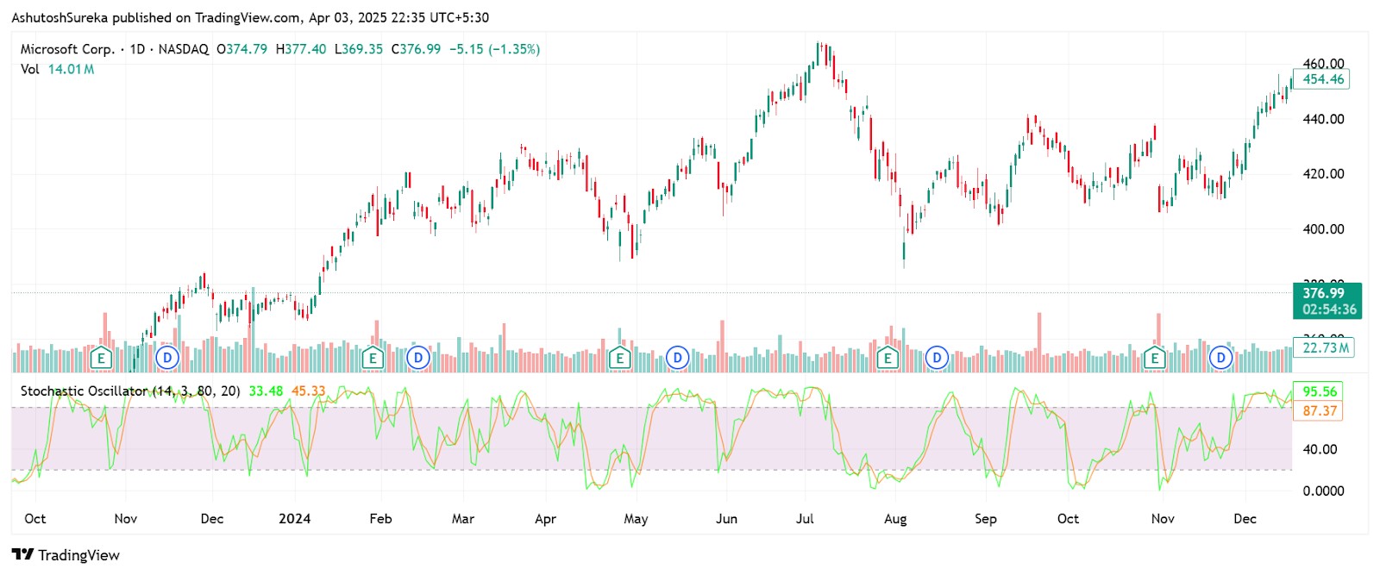The image size is (1380, 575).
Task: Click the 95.56 stochastic scale label
Action: click(1319, 391)
